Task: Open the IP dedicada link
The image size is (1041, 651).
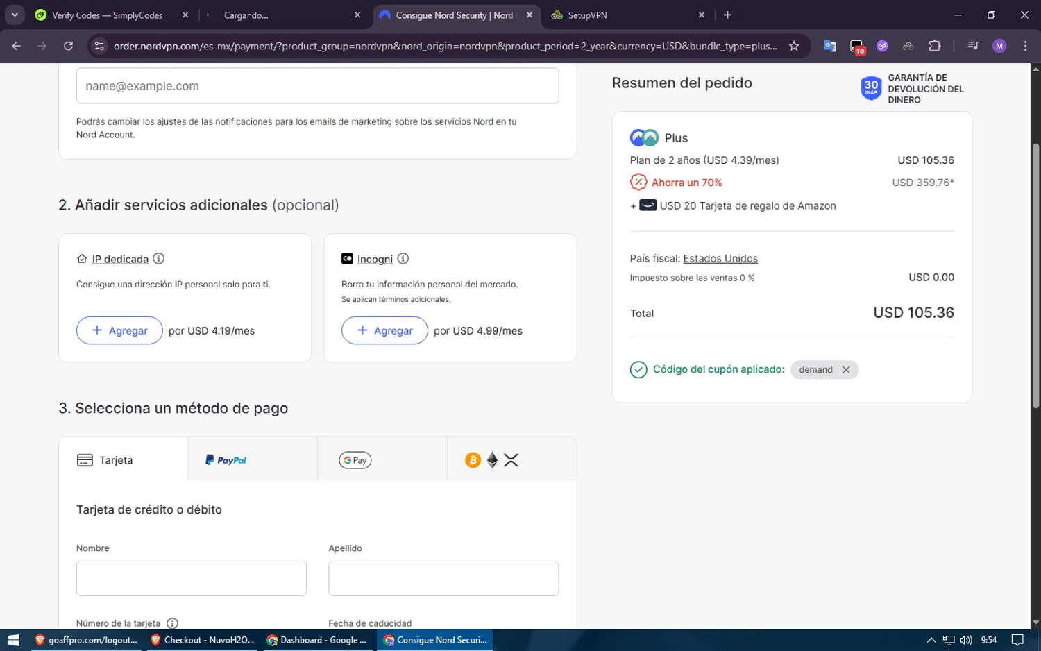Action: (x=120, y=259)
